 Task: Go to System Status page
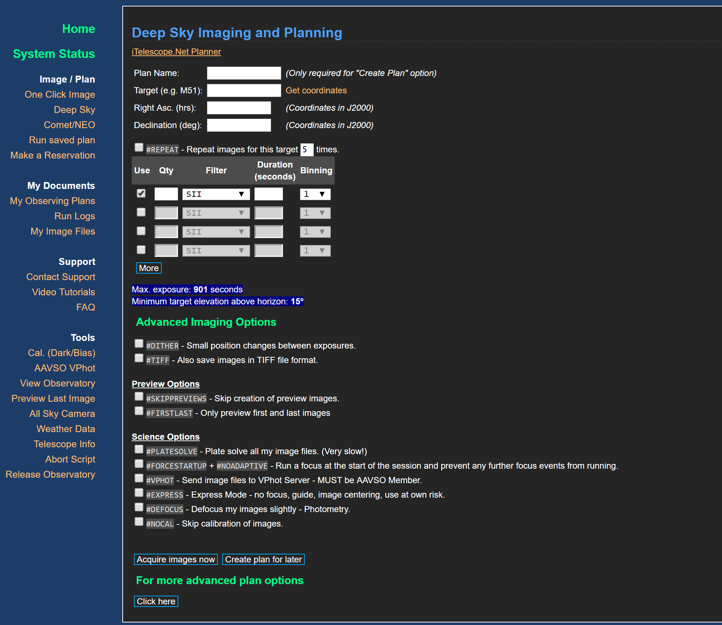click(54, 54)
